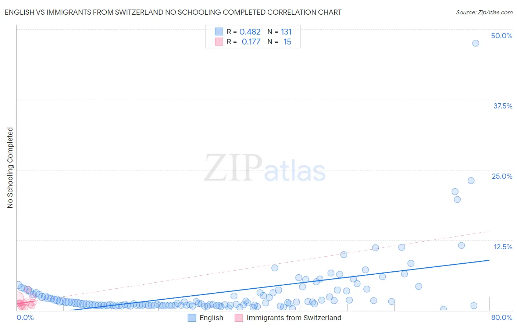
Task: Click the blue swatch beside R = 0.482
Action: pos(219,32)
